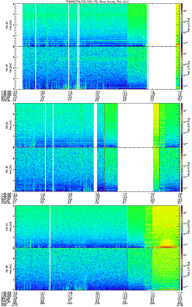The width and height of the screenshot is (192, 307).
Task: Click the THE B⊥ "freq [Hz]" axis label
Action: [x=11, y=226]
